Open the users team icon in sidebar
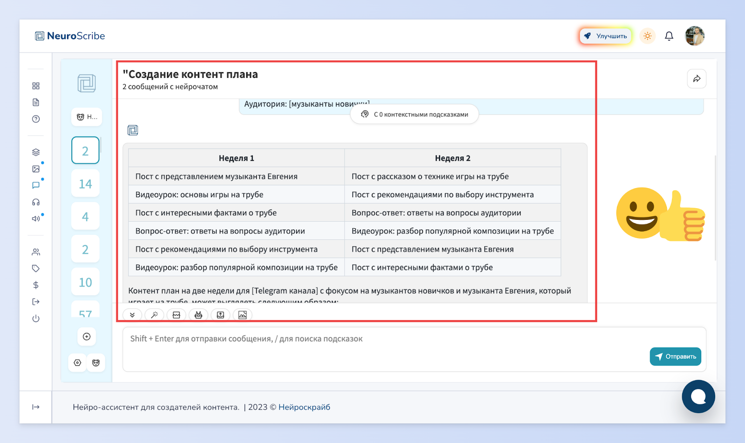Screen dimensions: 745x443 36,252
